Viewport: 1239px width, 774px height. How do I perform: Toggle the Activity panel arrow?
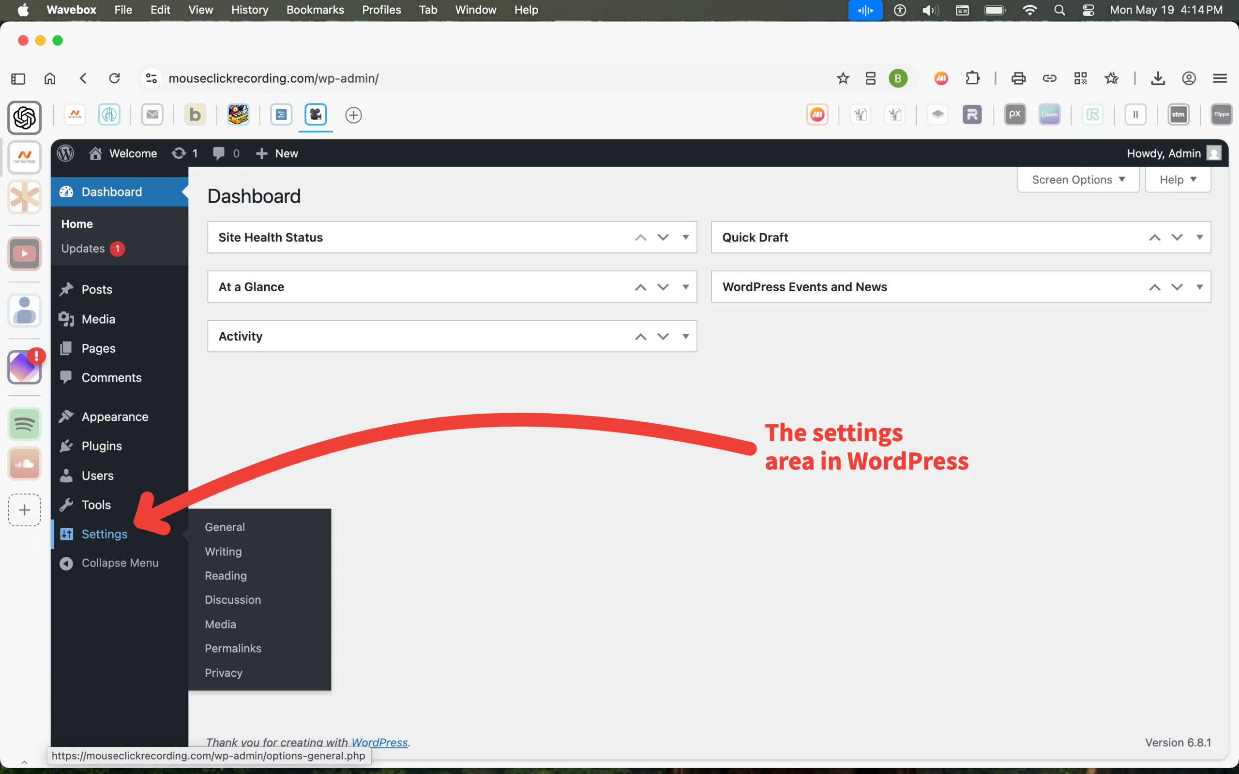point(685,336)
